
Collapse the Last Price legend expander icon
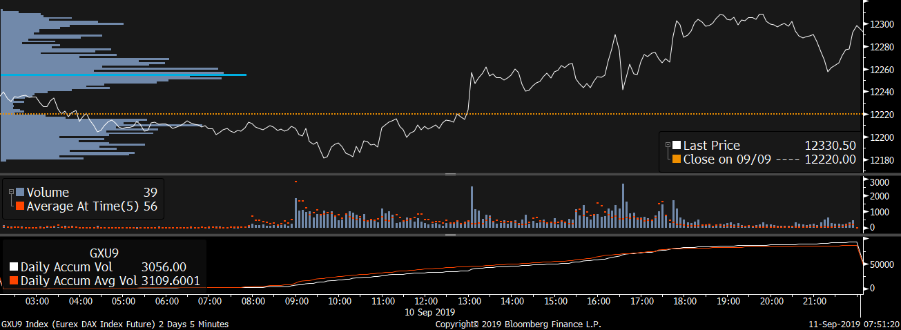click(668, 146)
